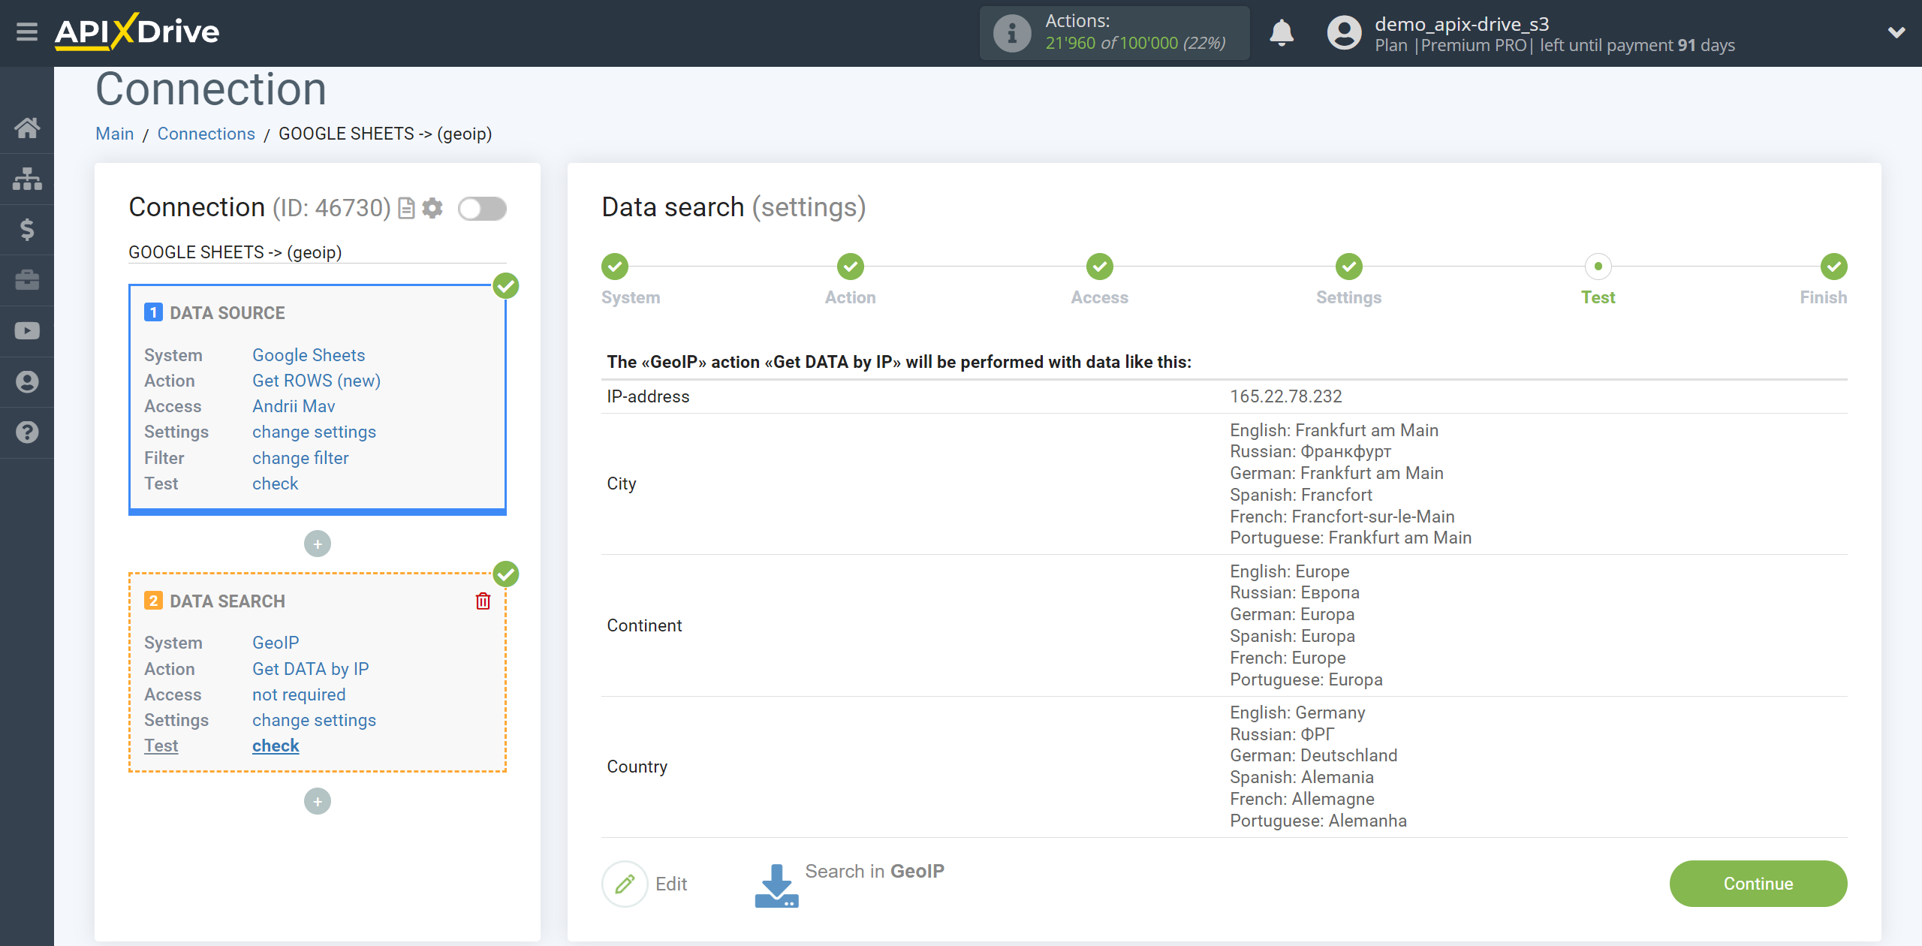Go to the Settings step
1922x946 pixels.
tap(1349, 266)
